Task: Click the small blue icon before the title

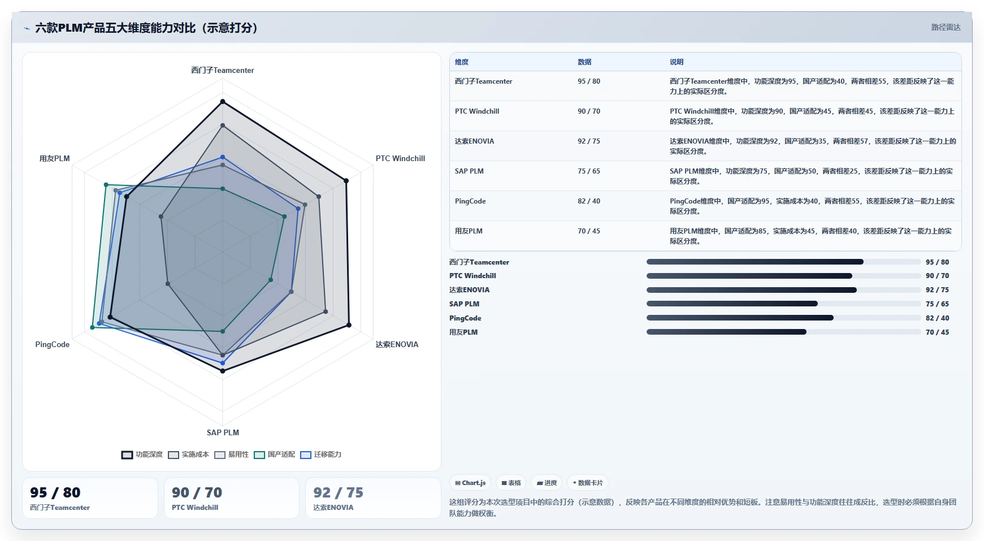Action: (27, 28)
